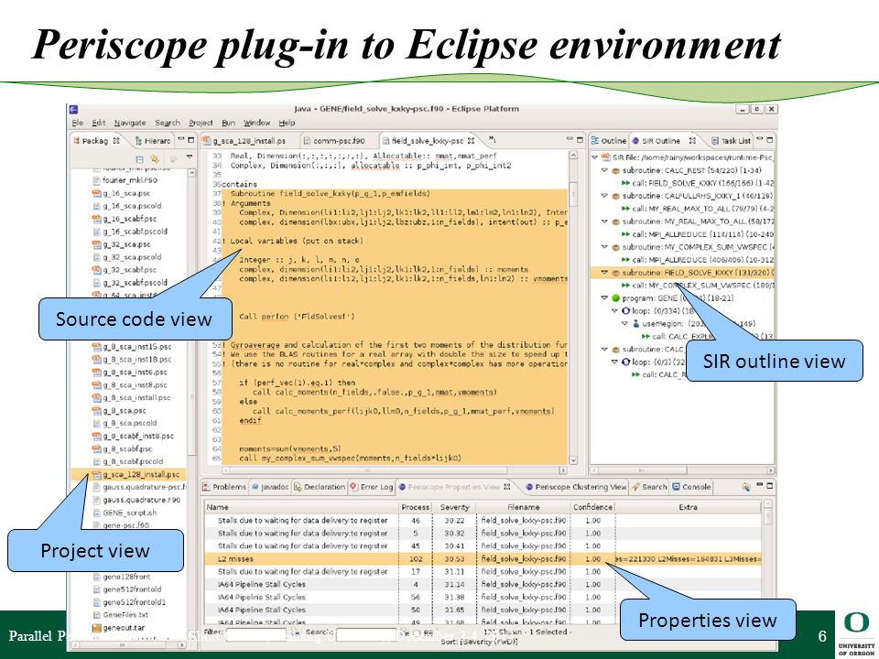Collapse subroutine MY_COMPLEX_SUM_VWSPEC node

(x=605, y=247)
